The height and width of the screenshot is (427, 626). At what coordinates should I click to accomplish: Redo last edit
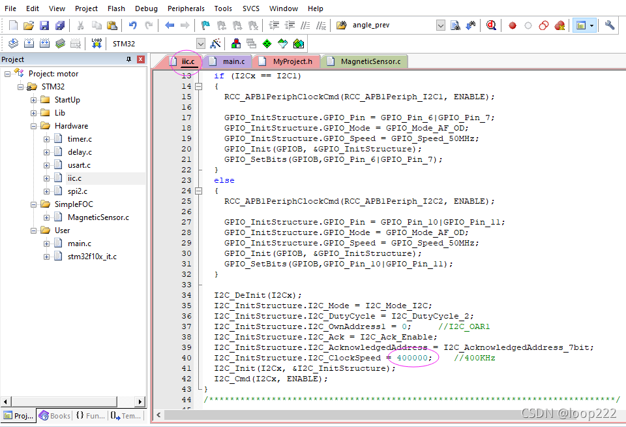tap(149, 25)
